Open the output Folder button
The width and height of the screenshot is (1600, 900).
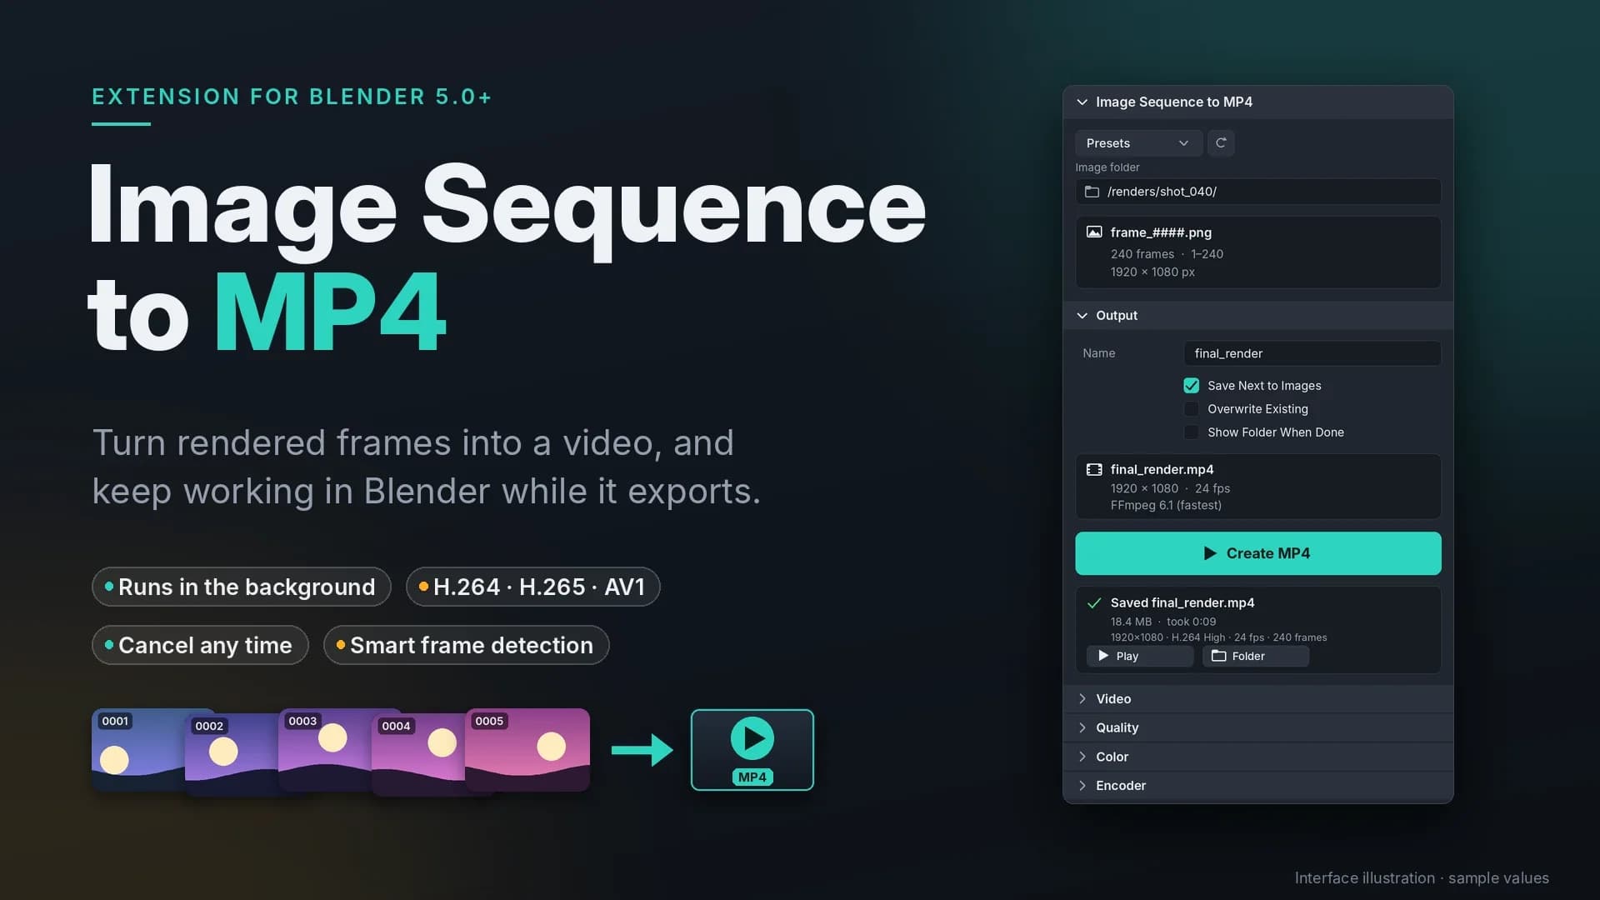[1255, 656]
